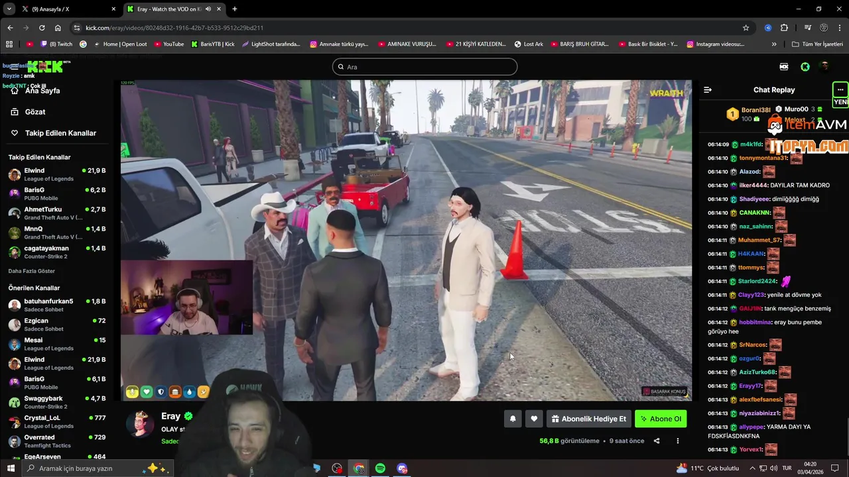Open Spotify from the taskbar

point(380,468)
